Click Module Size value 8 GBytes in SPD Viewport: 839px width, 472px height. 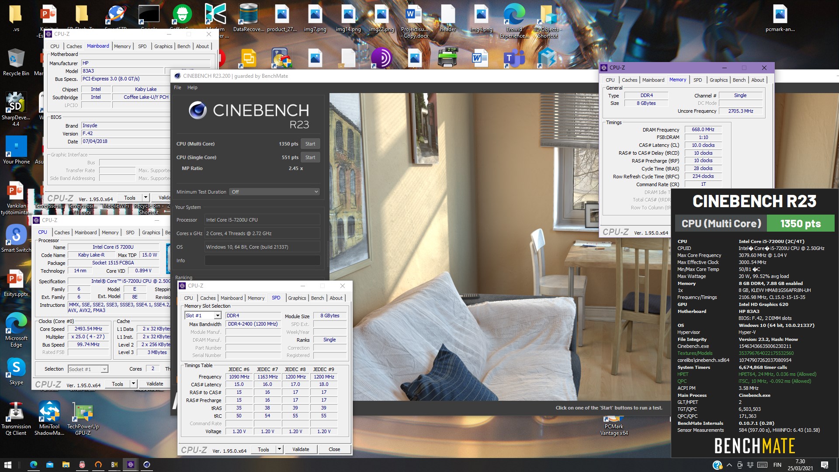click(x=330, y=316)
